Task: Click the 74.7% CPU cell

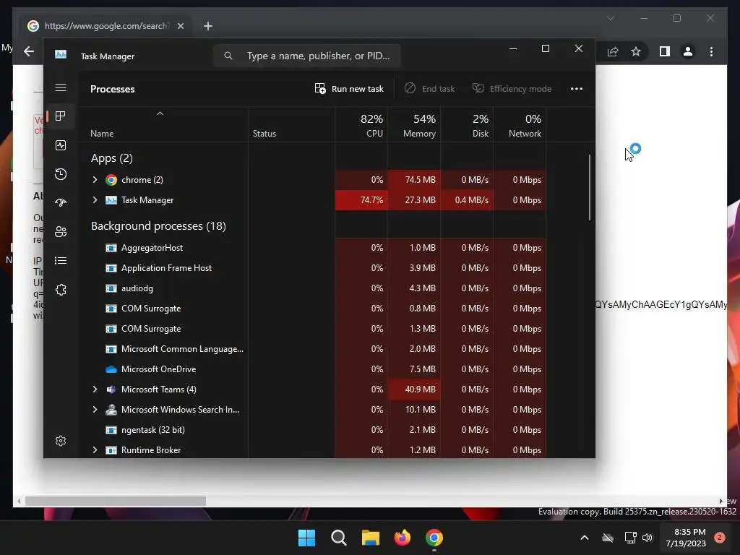Action: coord(361,200)
